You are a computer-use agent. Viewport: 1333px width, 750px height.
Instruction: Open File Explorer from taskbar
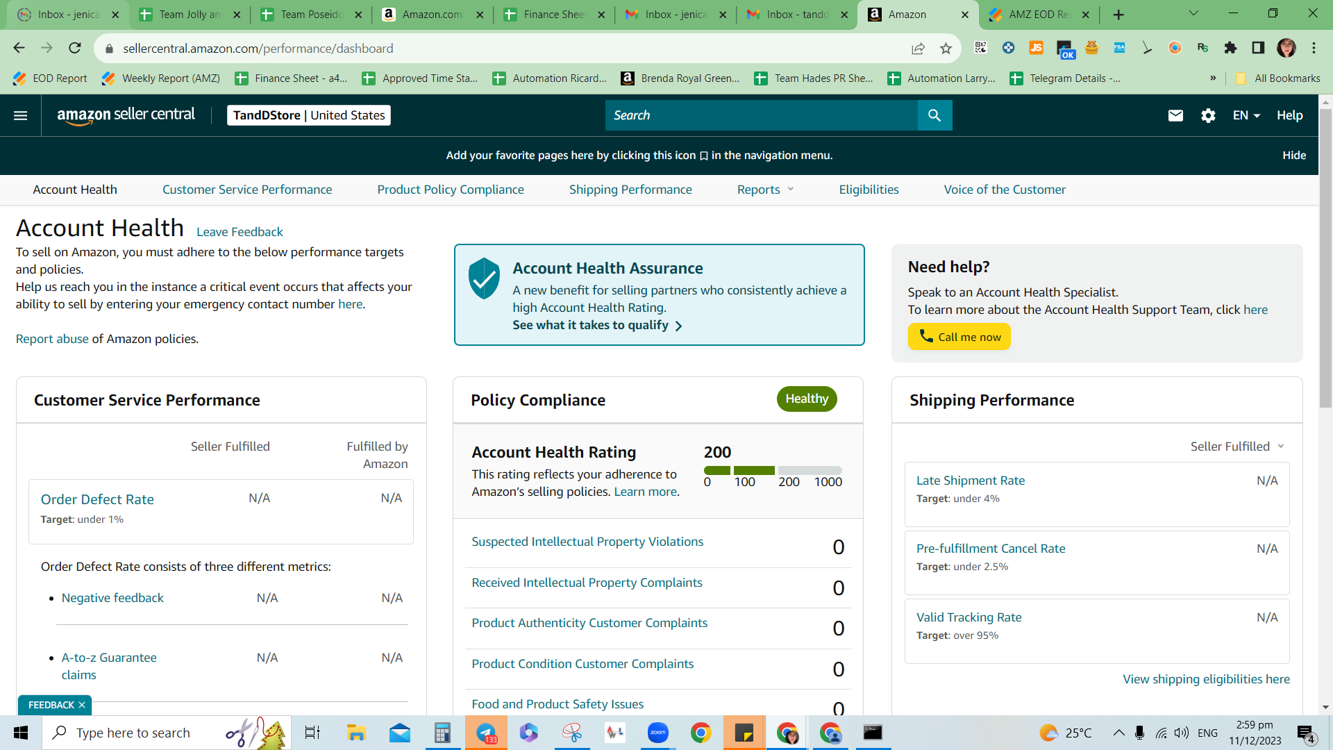click(356, 733)
